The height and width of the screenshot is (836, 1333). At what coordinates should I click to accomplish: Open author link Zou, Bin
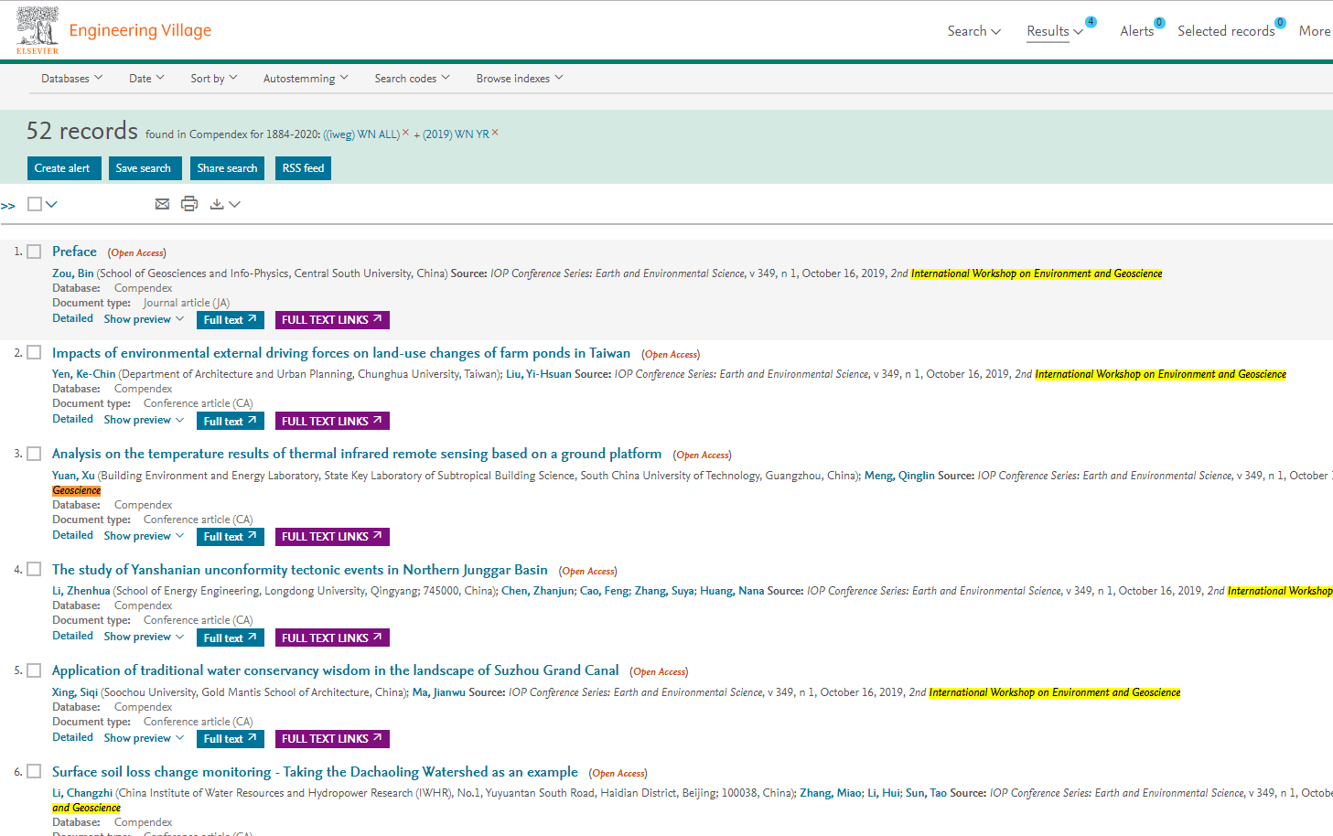(x=73, y=273)
